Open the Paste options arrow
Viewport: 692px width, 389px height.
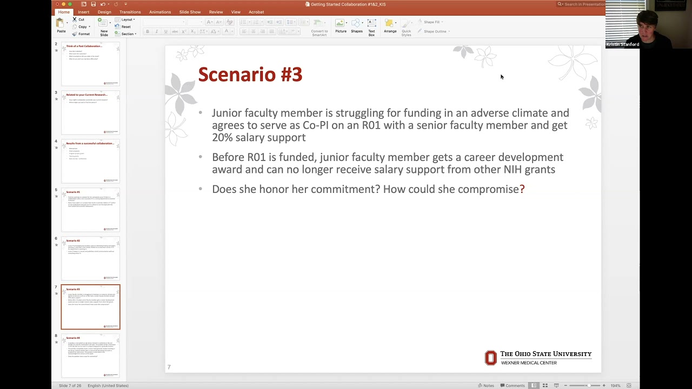pyautogui.click(x=67, y=23)
